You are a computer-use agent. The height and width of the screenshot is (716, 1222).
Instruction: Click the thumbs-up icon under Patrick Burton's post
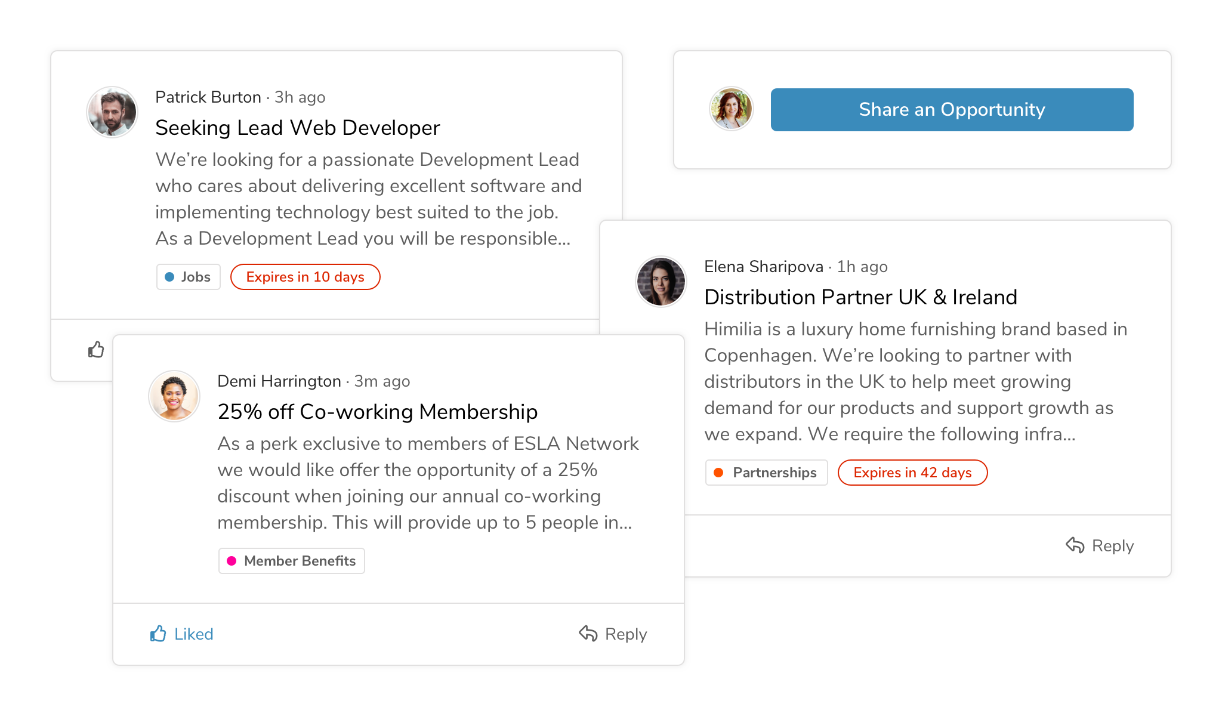click(96, 350)
